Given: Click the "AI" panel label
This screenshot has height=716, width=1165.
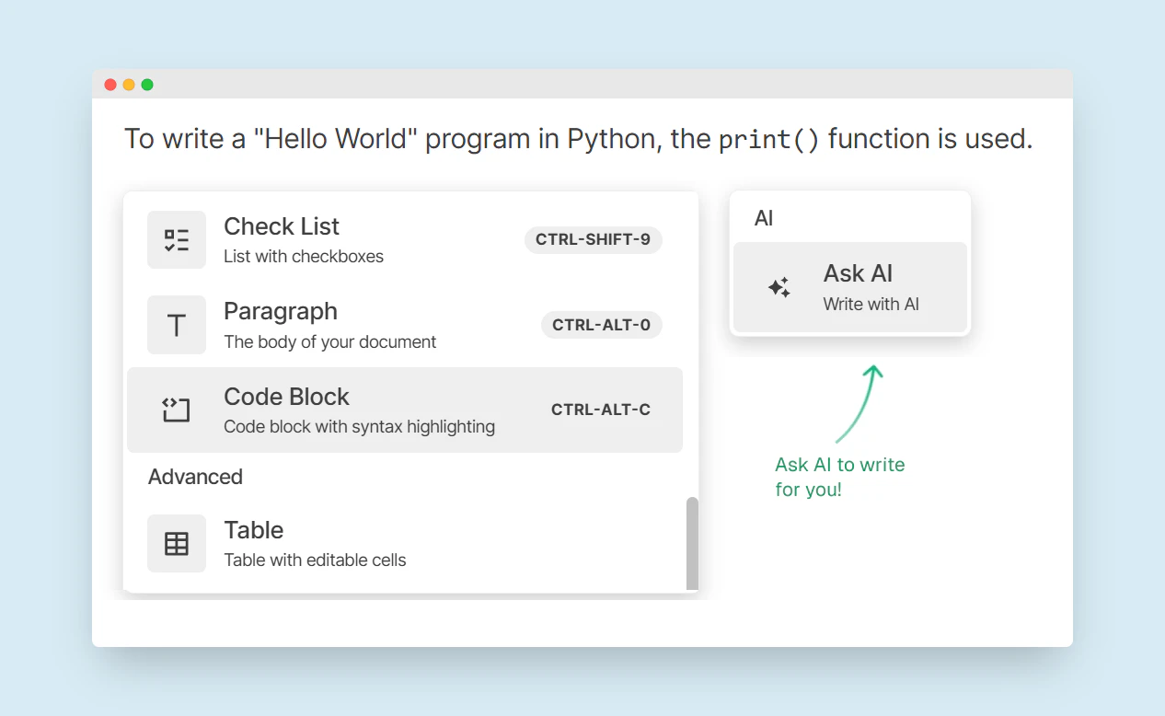Looking at the screenshot, I should (x=763, y=218).
